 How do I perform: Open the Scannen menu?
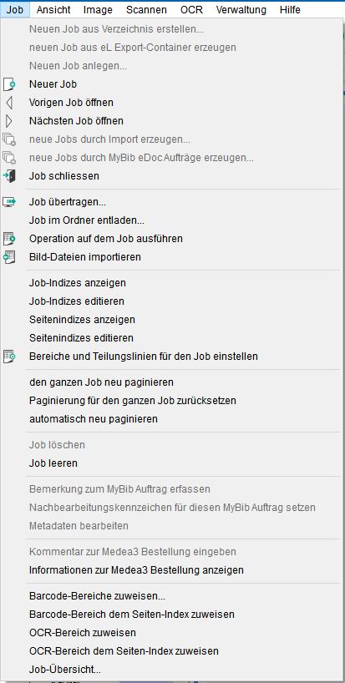pyautogui.click(x=146, y=9)
